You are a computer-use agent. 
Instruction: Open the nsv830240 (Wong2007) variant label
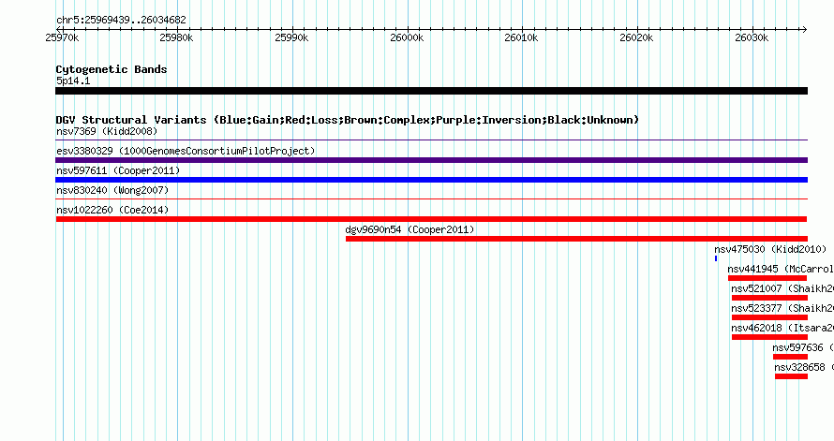pyautogui.click(x=112, y=190)
